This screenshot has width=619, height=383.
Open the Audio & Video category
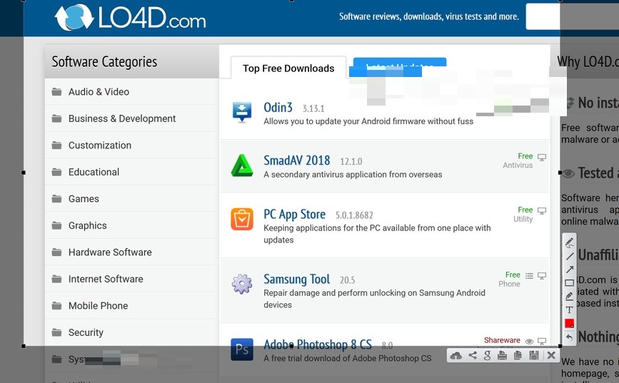pyautogui.click(x=99, y=92)
